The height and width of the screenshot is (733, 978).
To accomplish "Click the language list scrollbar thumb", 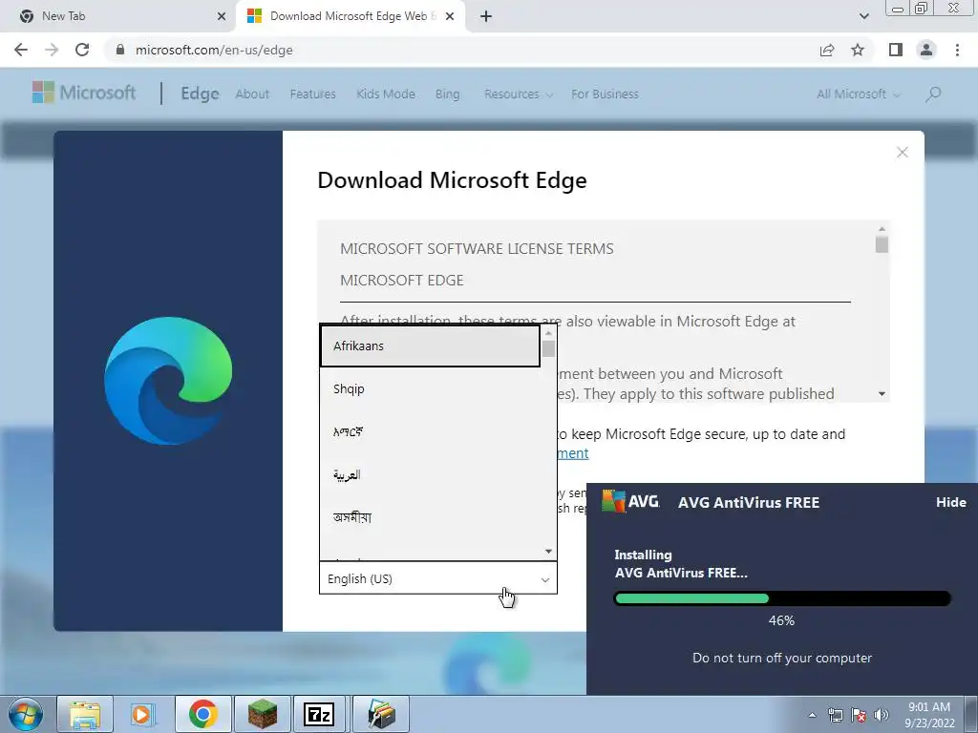I will 548,348.
